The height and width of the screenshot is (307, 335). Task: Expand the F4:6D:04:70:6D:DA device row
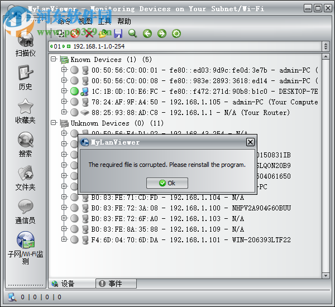click(64, 239)
